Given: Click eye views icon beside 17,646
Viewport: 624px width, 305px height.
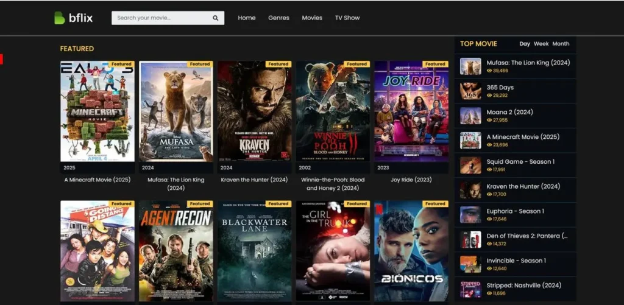Looking at the screenshot, I should [x=489, y=219].
